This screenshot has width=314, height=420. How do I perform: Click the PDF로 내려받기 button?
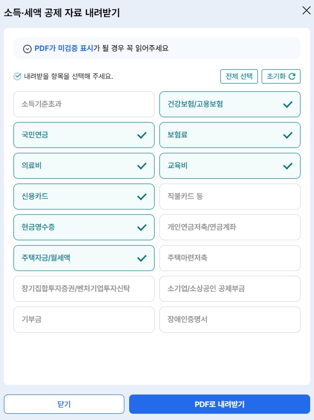coord(219,404)
